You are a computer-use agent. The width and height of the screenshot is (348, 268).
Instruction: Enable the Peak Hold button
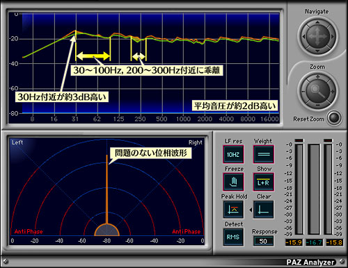click(233, 210)
